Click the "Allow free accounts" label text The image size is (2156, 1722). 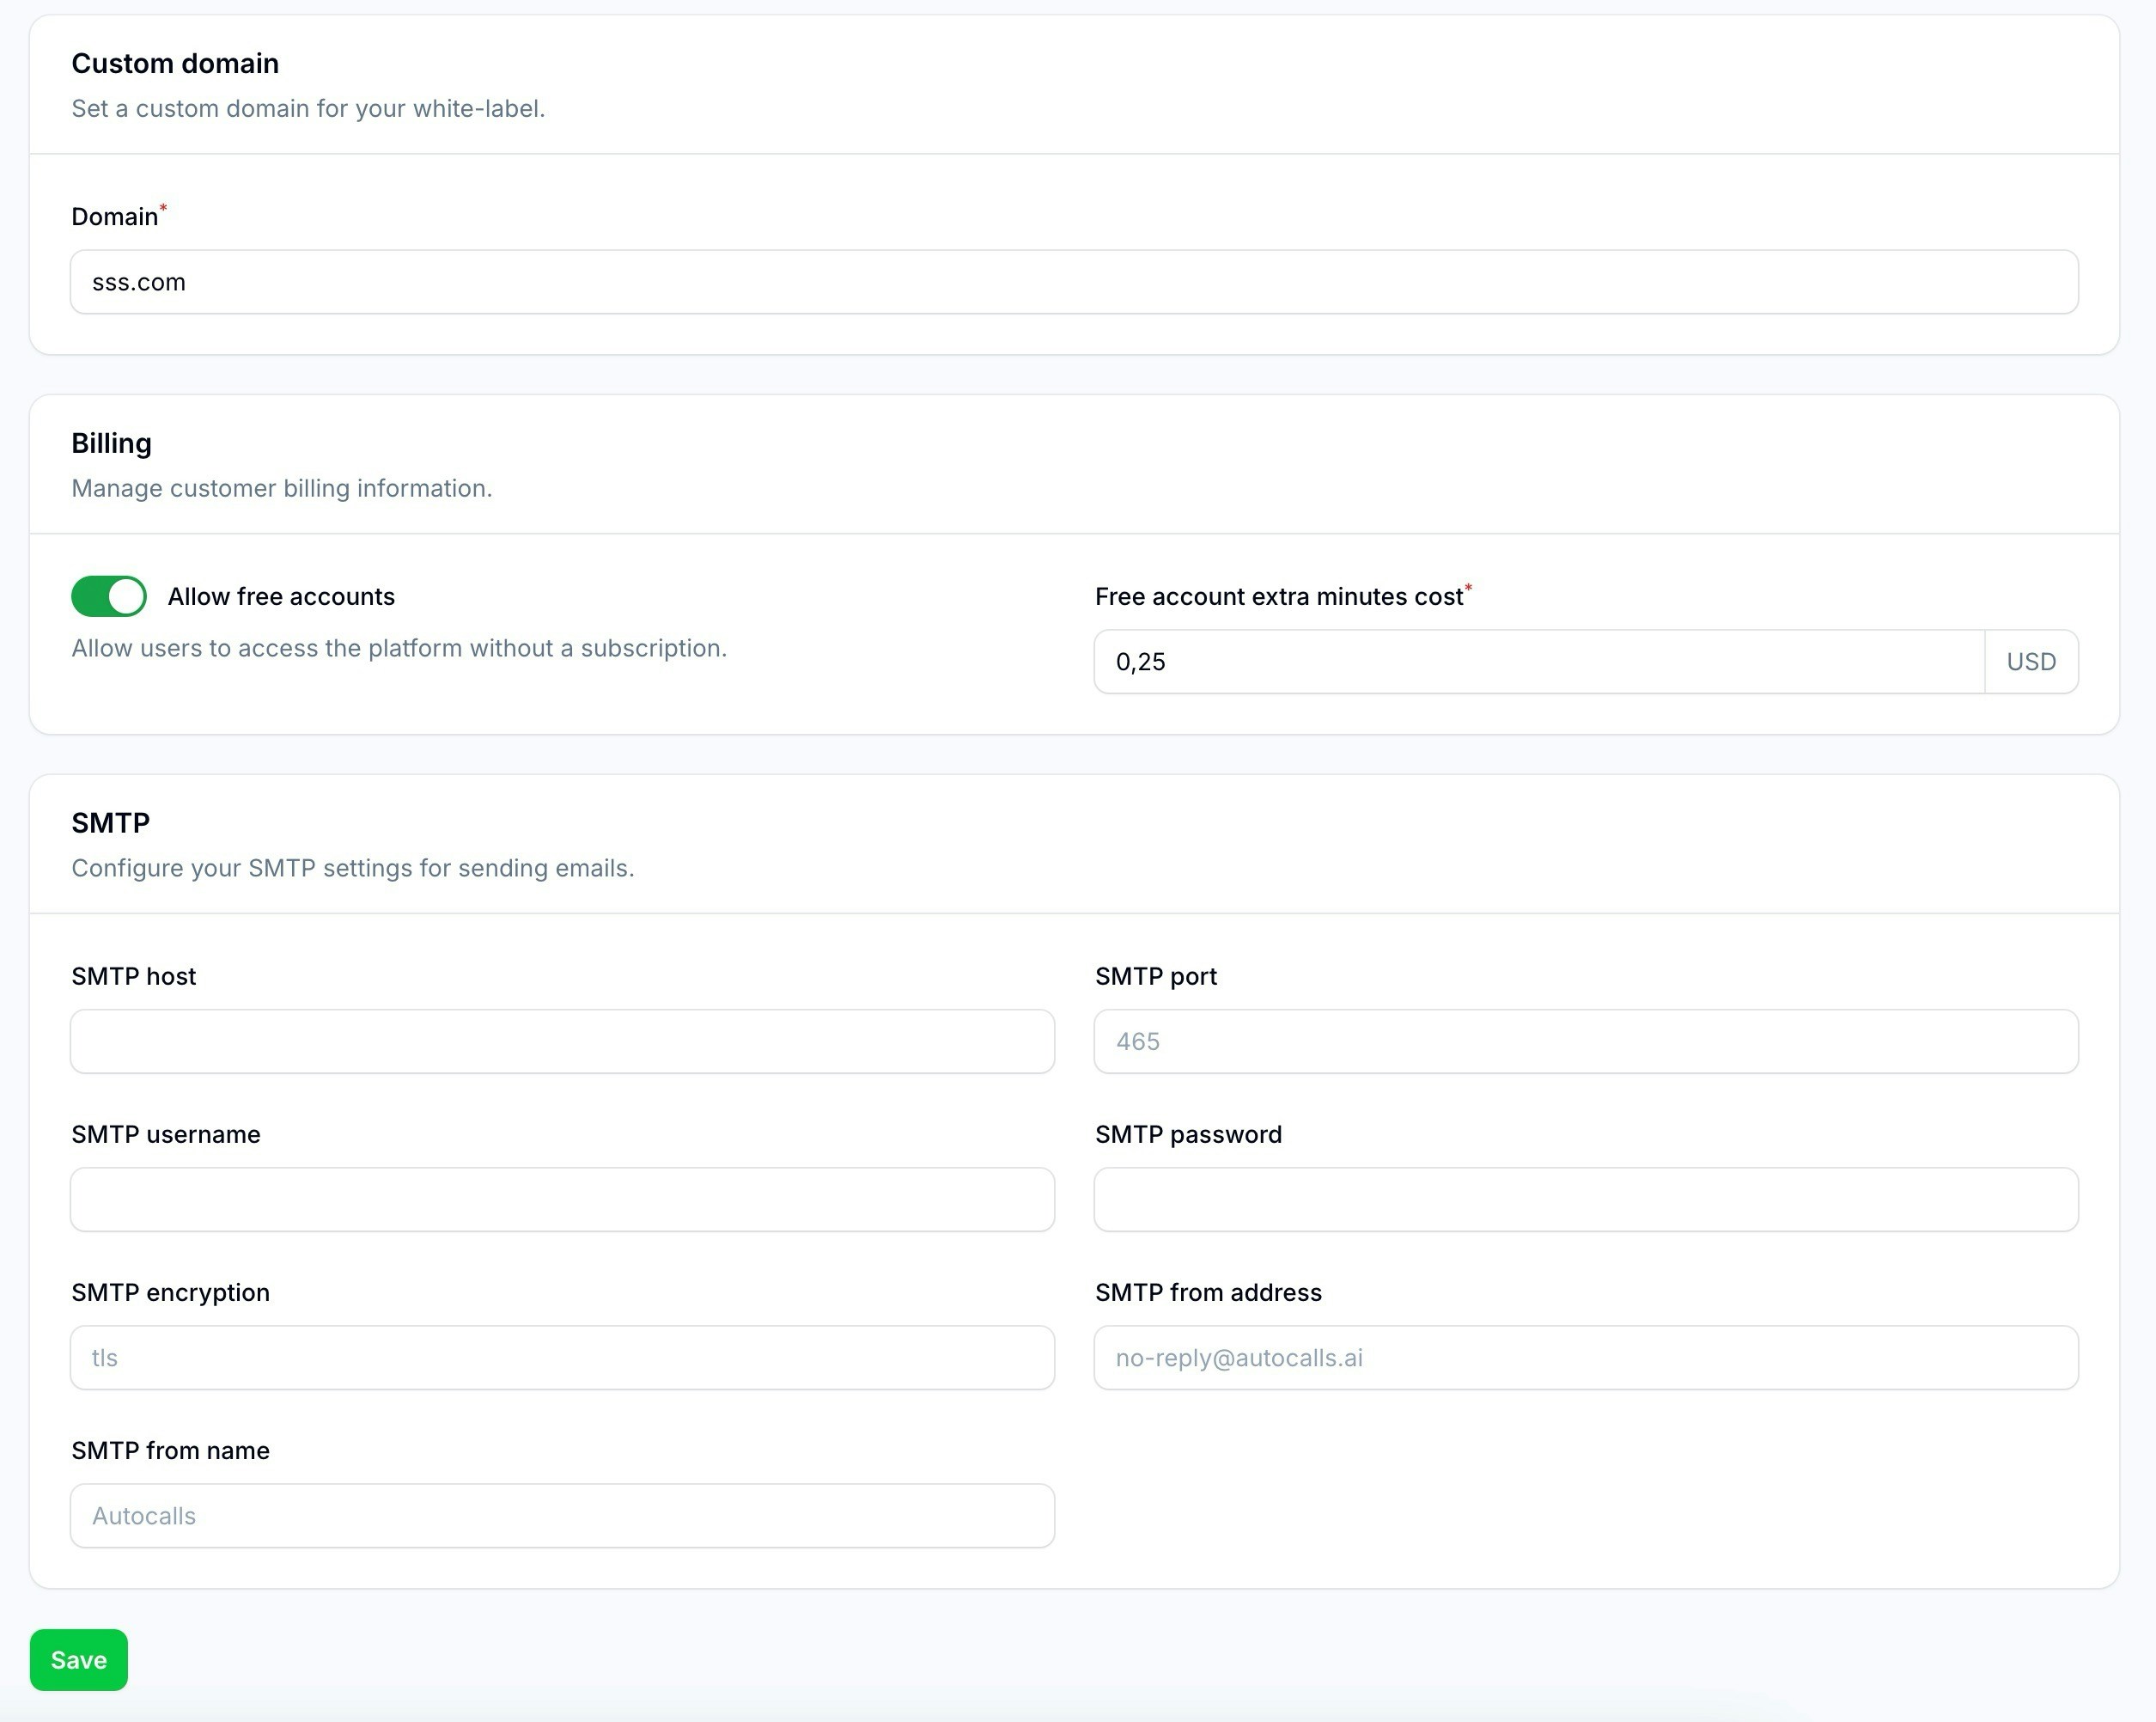[x=281, y=595]
